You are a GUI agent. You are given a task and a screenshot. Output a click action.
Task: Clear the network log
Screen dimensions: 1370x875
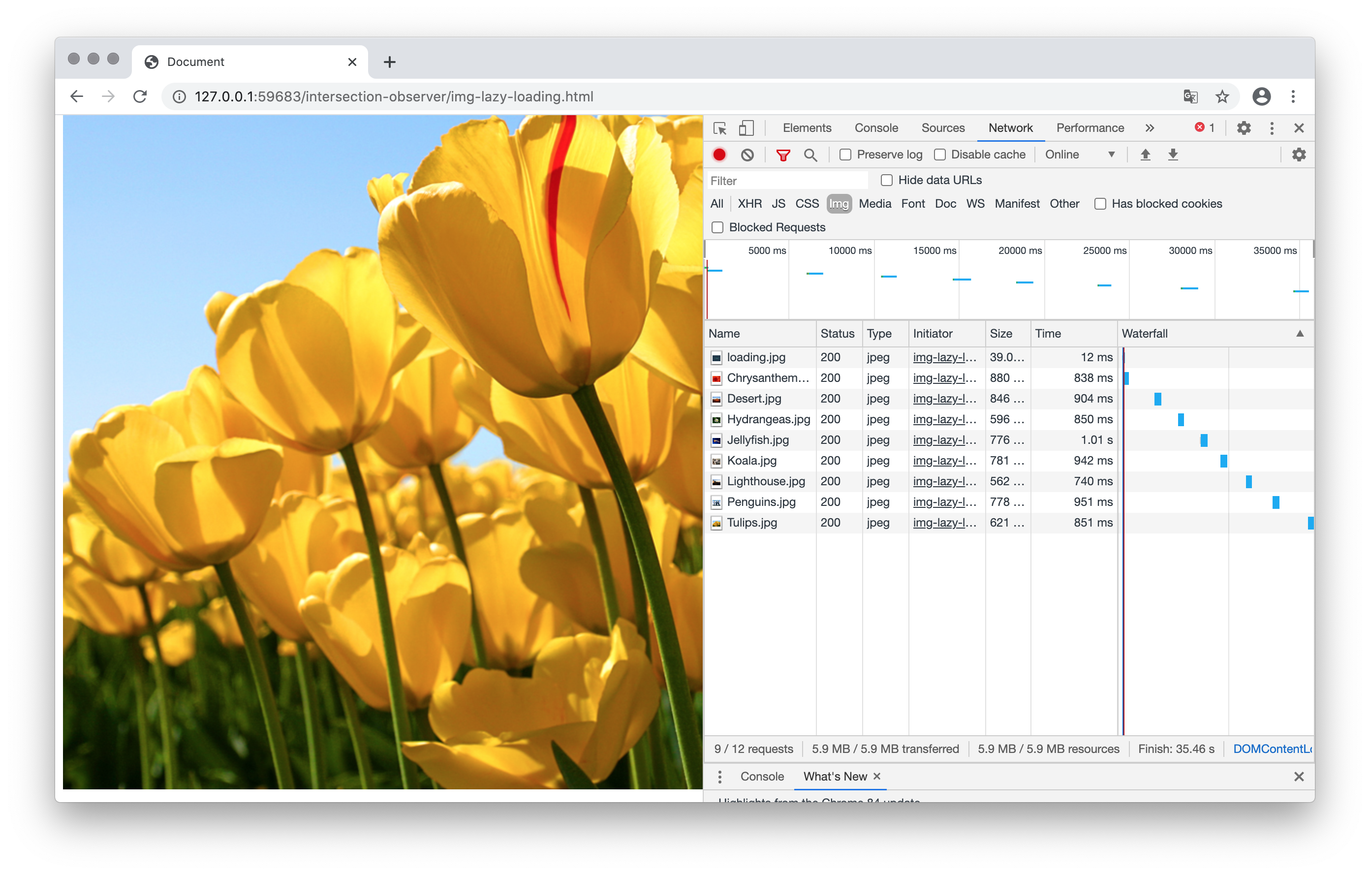[x=747, y=155]
